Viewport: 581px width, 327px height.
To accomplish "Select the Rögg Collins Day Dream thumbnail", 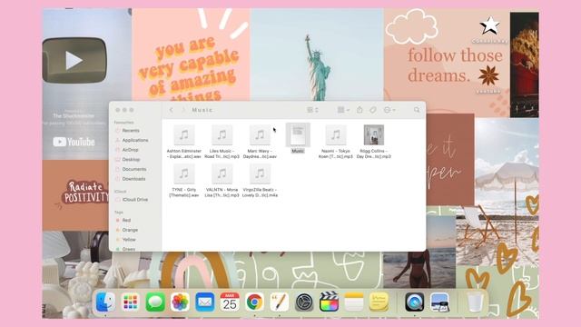I will [x=374, y=135].
